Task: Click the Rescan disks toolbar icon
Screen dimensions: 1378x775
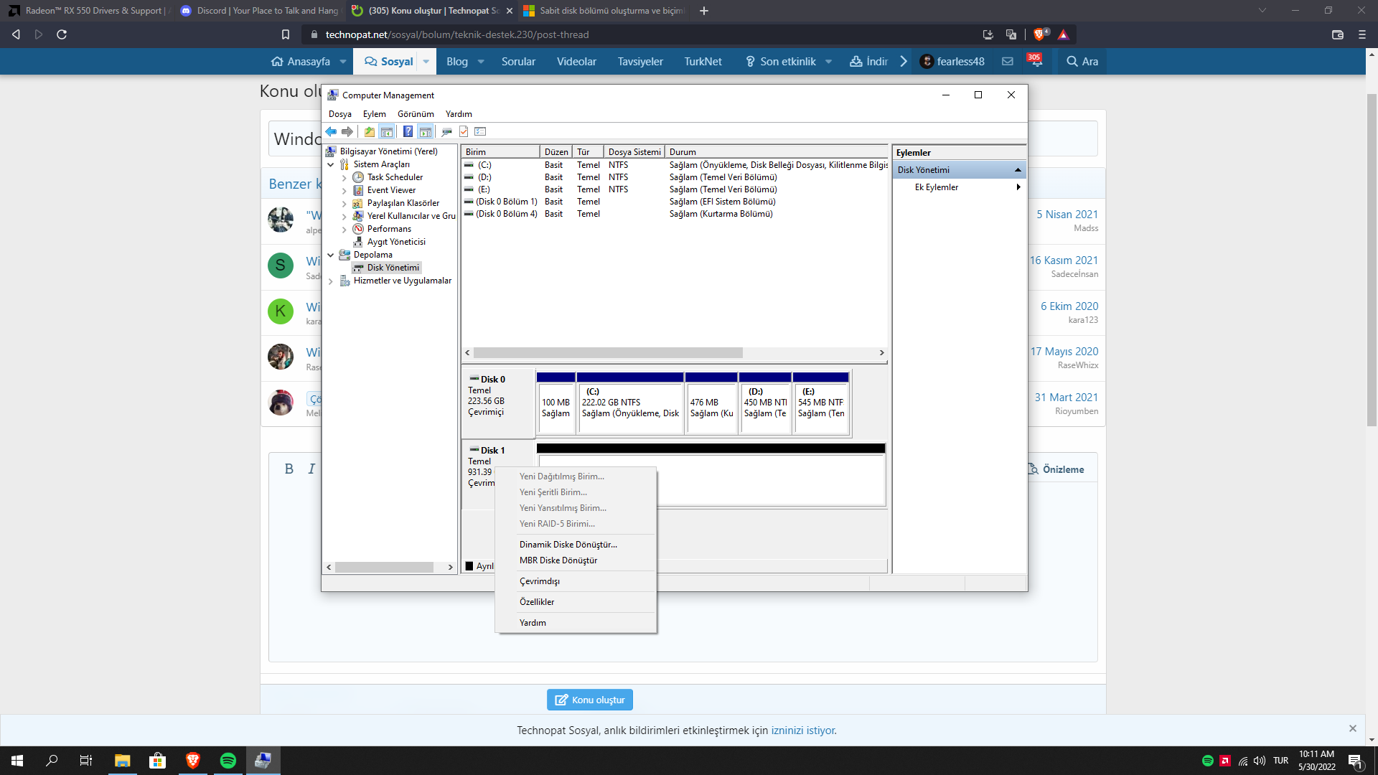Action: coord(446,131)
